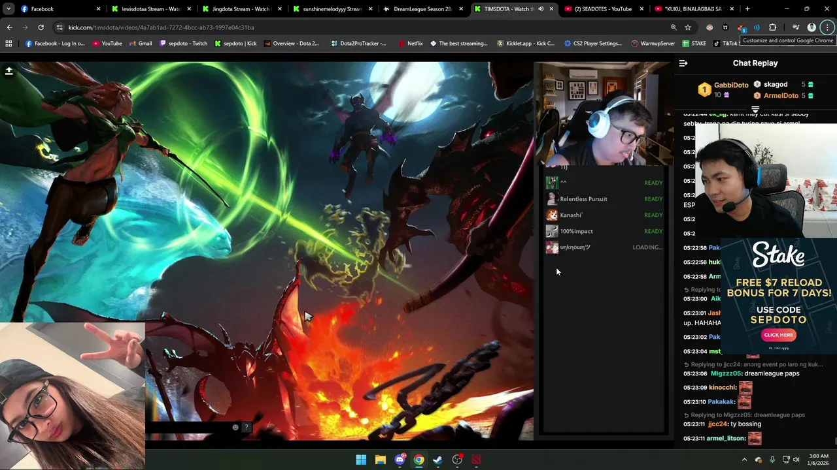Open the volume tray icon
Viewport: 837px width, 470px height.
pos(796,460)
